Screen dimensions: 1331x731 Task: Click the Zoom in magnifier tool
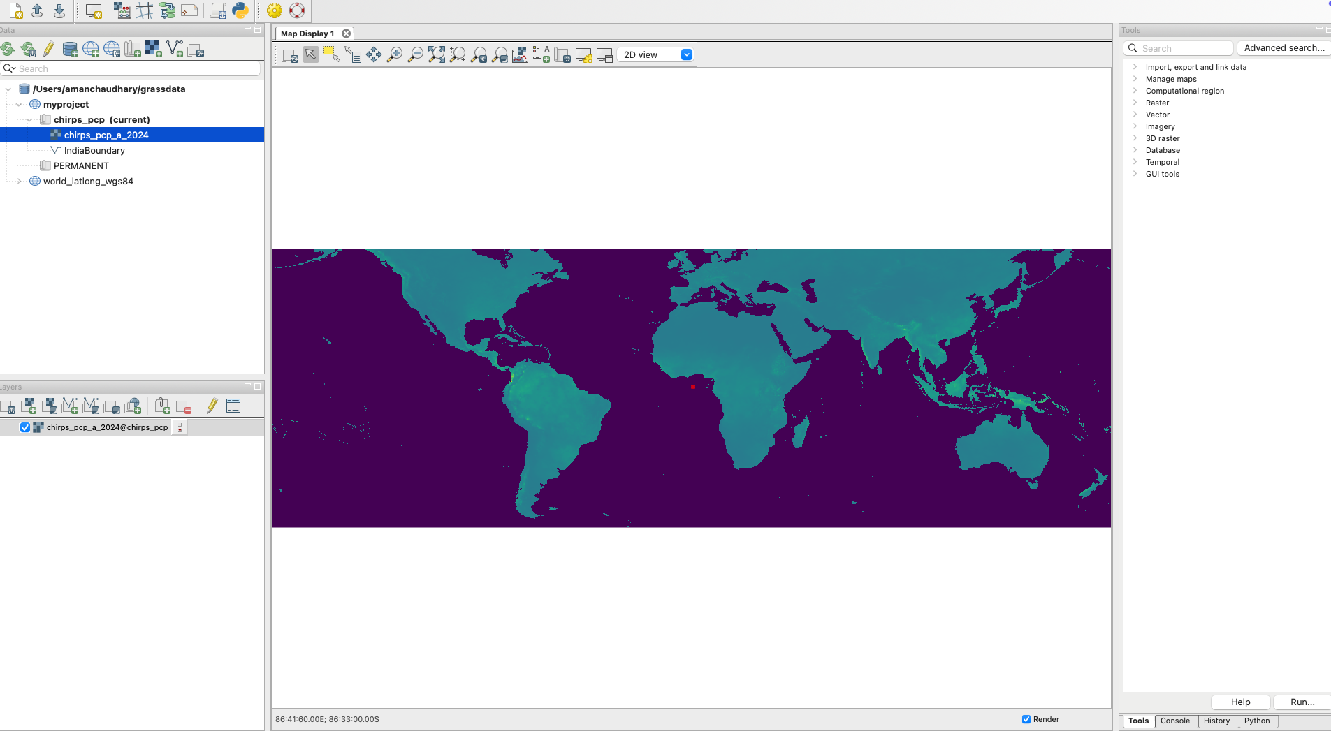click(x=395, y=55)
